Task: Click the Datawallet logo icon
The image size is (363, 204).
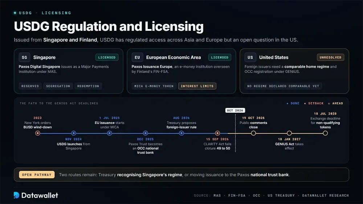Action: (x=16, y=195)
